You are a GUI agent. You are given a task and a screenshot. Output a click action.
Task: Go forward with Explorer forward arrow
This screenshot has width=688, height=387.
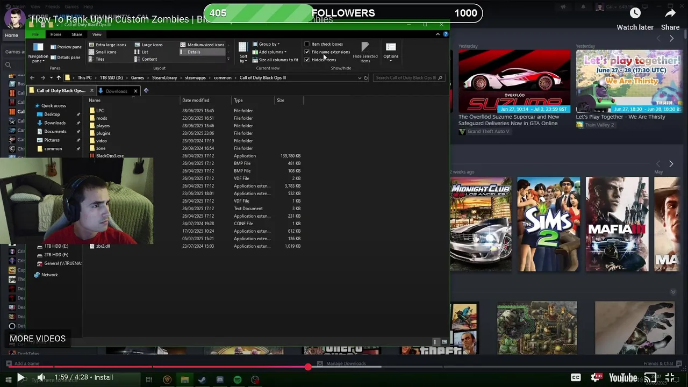click(42, 78)
